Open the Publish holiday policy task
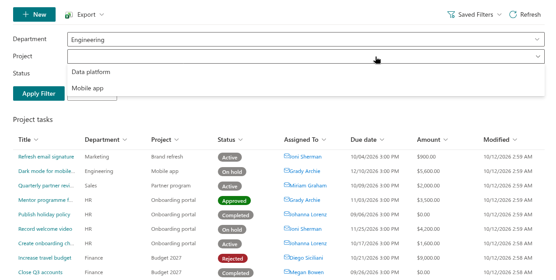 44,215
